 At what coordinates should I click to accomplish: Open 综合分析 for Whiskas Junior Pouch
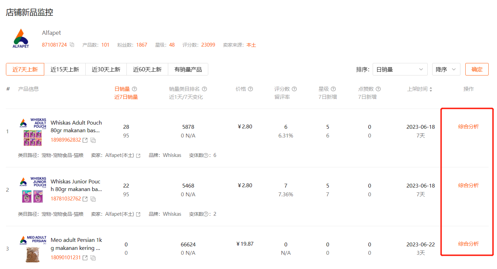[x=468, y=185]
